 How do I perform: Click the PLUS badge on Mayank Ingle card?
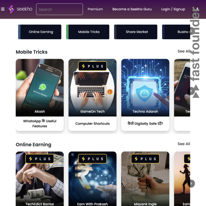(x=145, y=159)
